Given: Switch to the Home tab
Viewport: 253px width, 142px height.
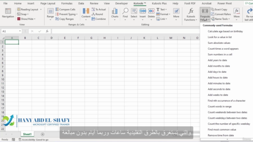Looking at the screenshot, I should click(x=18, y=4).
